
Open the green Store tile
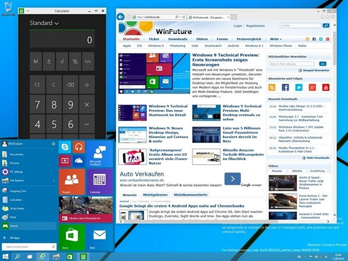point(72,237)
